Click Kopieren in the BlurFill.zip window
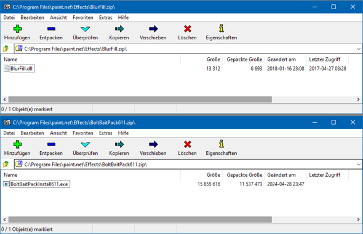363x234 pixels. coord(119,33)
